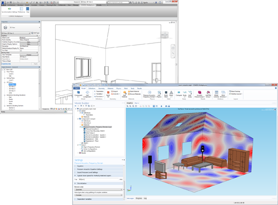The height and width of the screenshot is (205, 278).
Task: Open the File menu in COMSOL
Action: (76, 88)
